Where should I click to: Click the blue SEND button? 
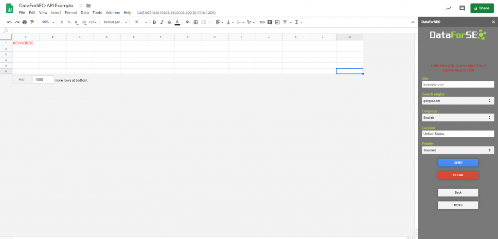(x=458, y=163)
